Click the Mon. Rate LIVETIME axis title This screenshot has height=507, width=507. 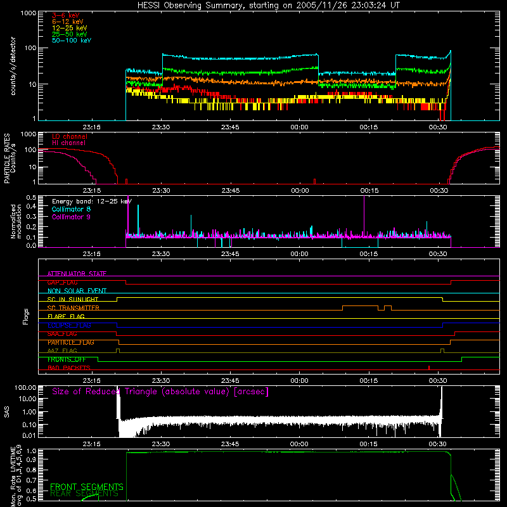click(16, 475)
